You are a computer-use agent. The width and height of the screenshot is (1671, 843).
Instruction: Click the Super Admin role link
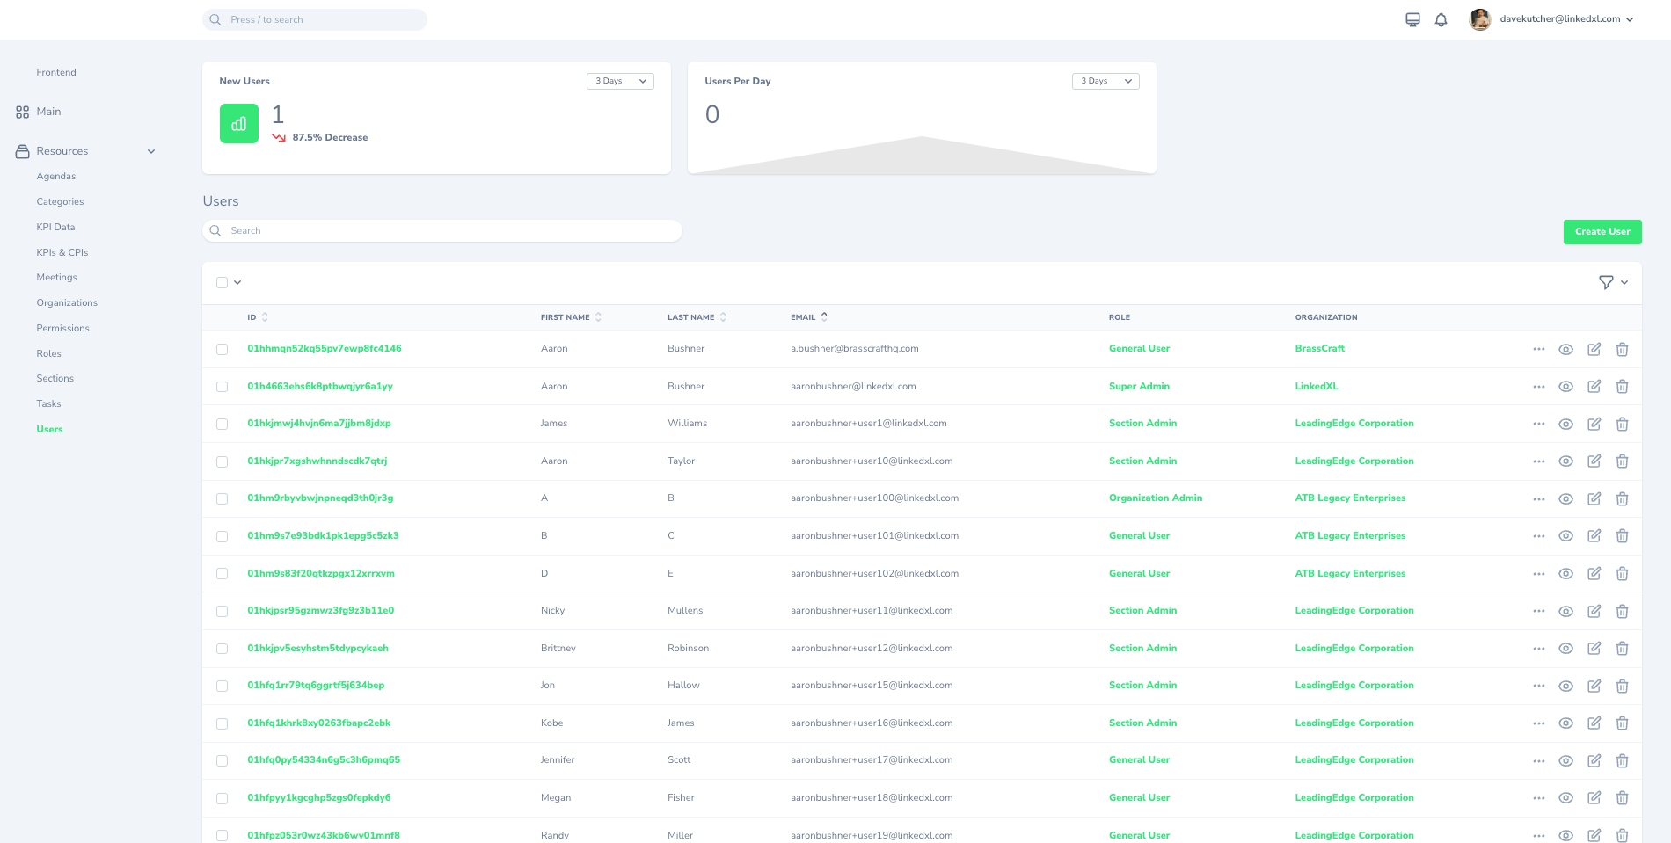point(1139,387)
